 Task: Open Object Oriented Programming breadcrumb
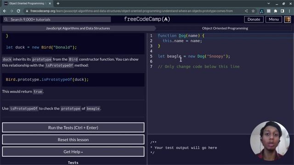[225, 28]
